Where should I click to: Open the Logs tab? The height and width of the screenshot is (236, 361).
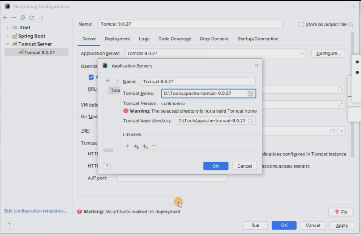coord(144,39)
